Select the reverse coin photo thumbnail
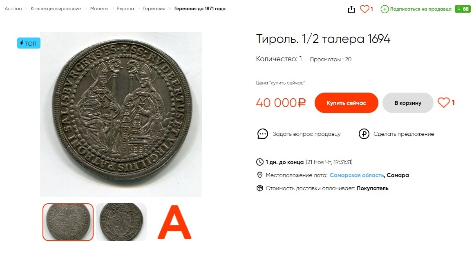Screen dimensions: 474x266 pyautogui.click(x=121, y=222)
